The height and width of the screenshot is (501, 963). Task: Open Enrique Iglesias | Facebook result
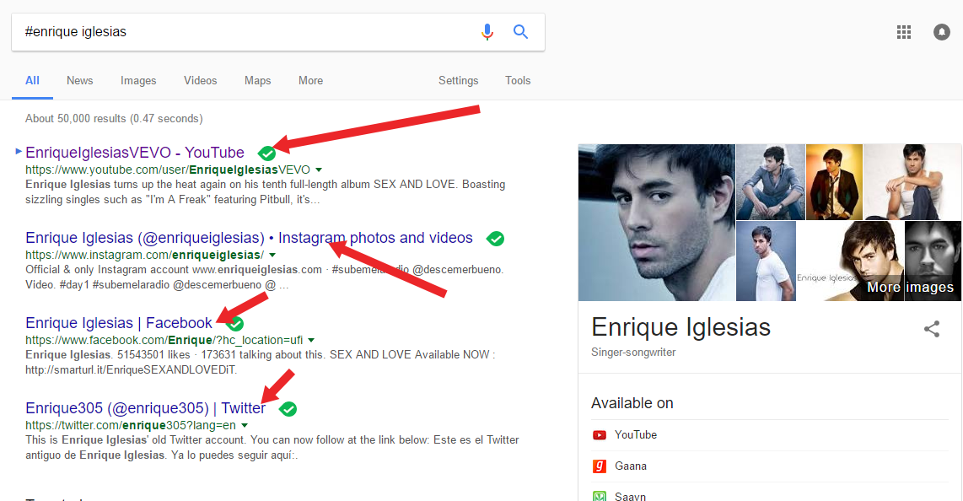119,323
